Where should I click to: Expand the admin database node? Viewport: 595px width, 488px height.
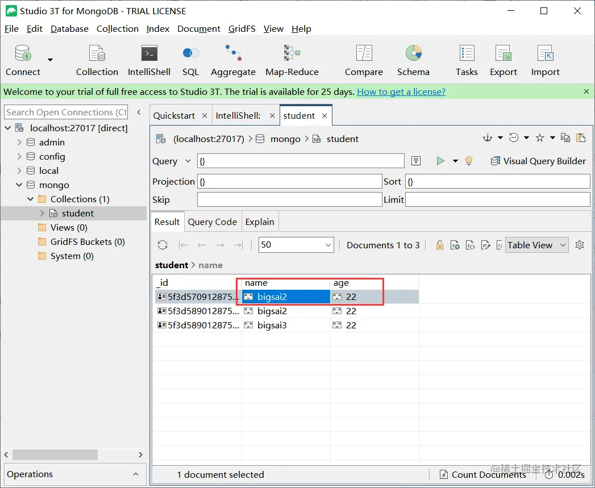(19, 142)
